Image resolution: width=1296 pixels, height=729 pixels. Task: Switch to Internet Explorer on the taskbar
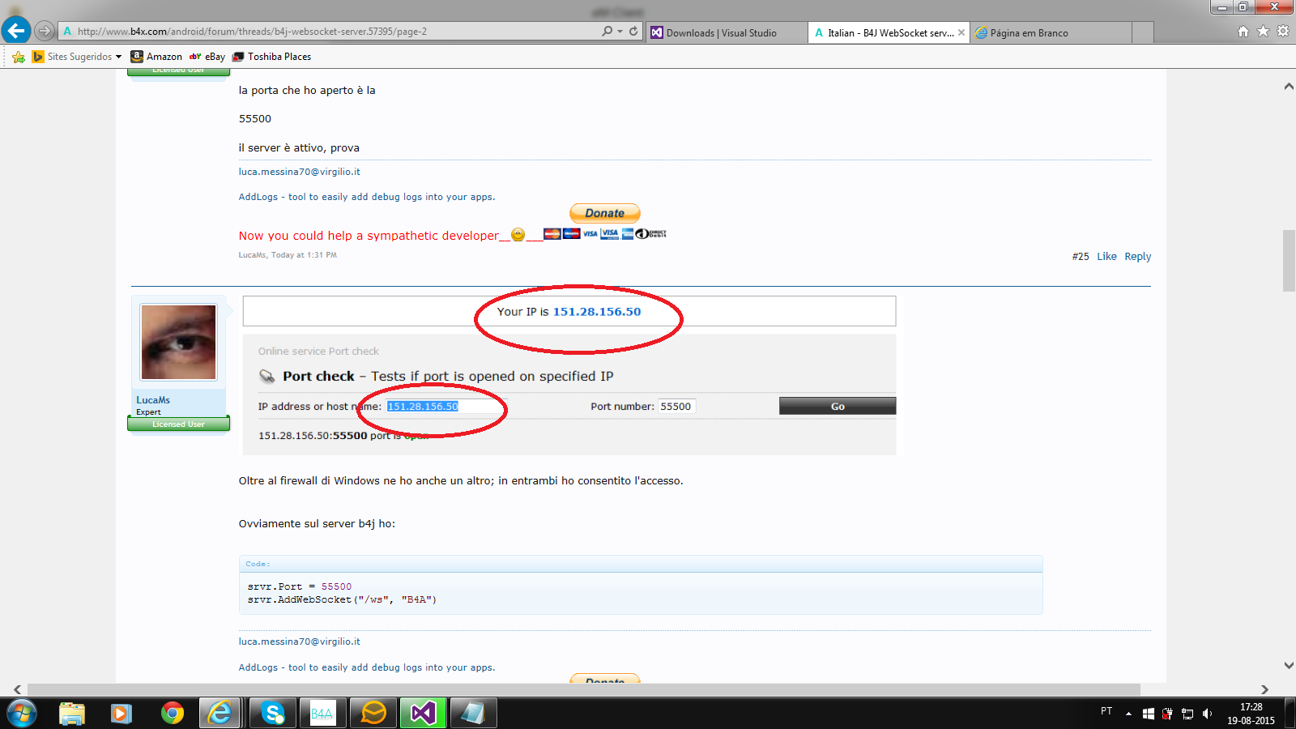click(x=220, y=714)
